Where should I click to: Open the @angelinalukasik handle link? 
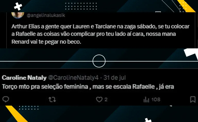click(x=46, y=15)
